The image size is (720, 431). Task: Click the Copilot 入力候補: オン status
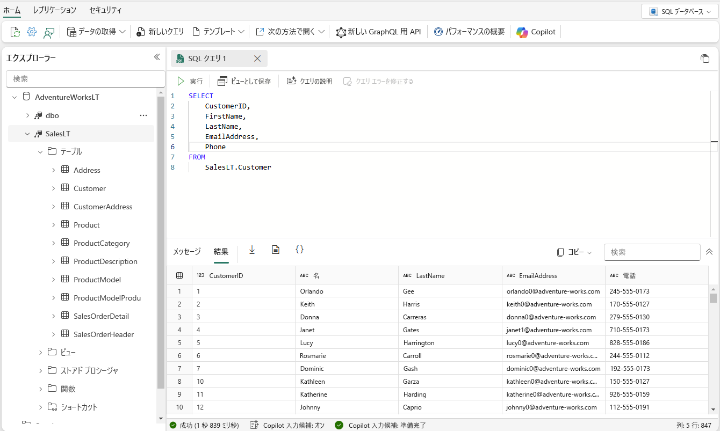pyautogui.click(x=287, y=425)
